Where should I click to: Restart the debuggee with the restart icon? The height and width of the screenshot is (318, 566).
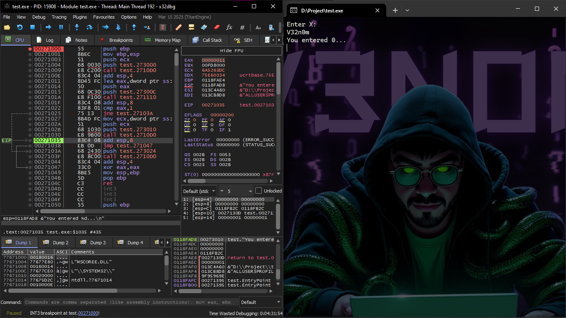(19, 27)
